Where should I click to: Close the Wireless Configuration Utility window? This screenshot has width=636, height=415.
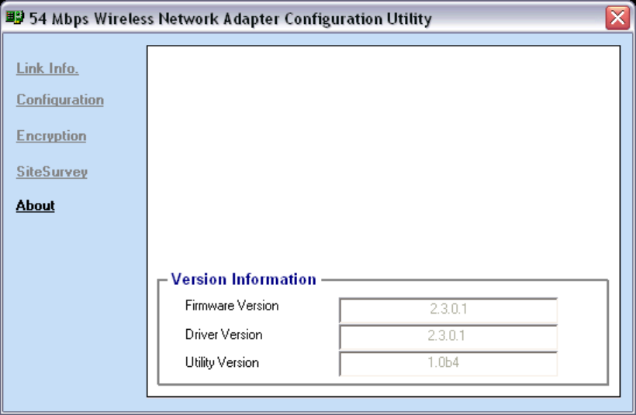(617, 18)
